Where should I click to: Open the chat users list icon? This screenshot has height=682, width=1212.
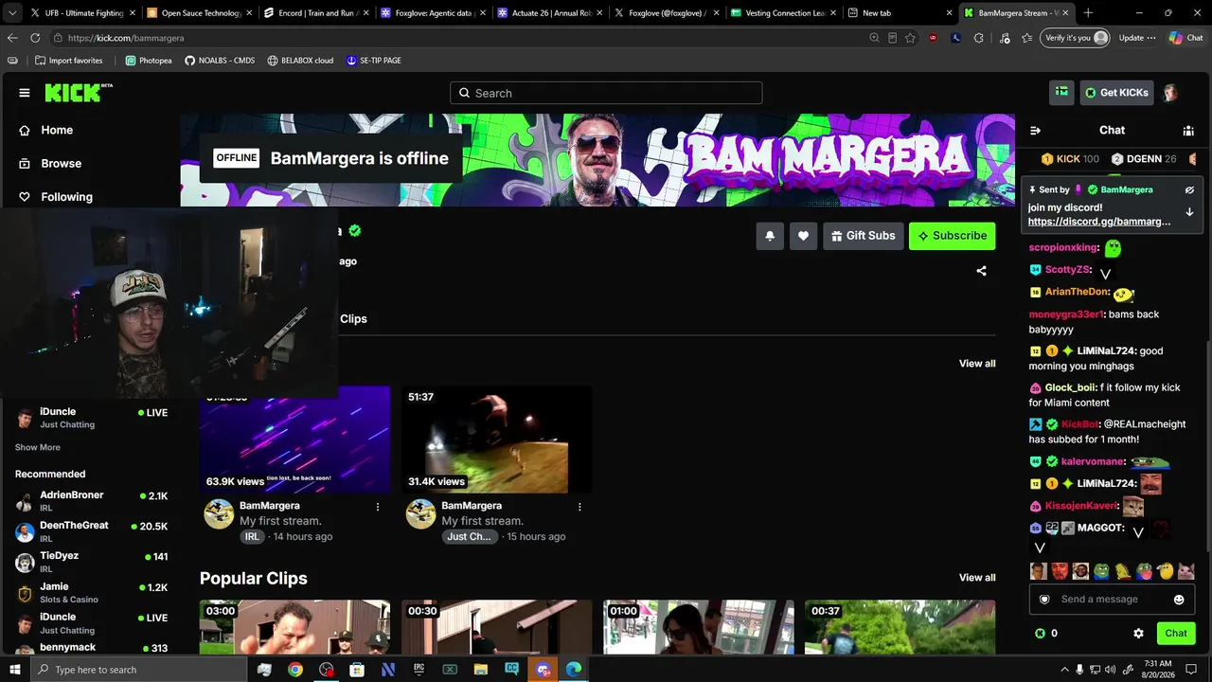point(1187,131)
